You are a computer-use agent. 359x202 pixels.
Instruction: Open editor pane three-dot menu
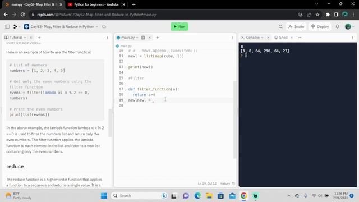(232, 38)
